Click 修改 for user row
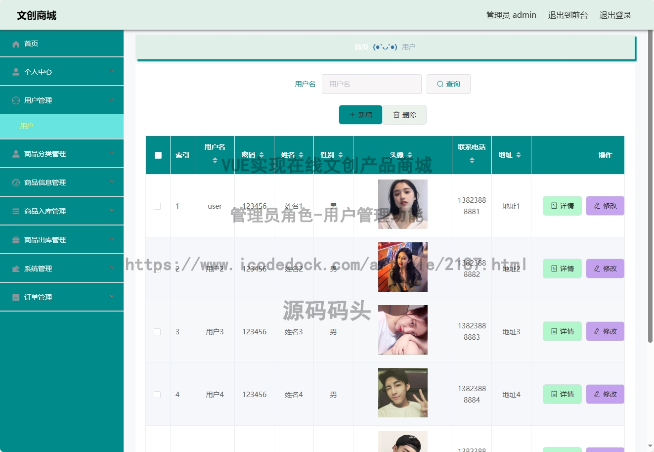This screenshot has height=452, width=654. pos(605,206)
